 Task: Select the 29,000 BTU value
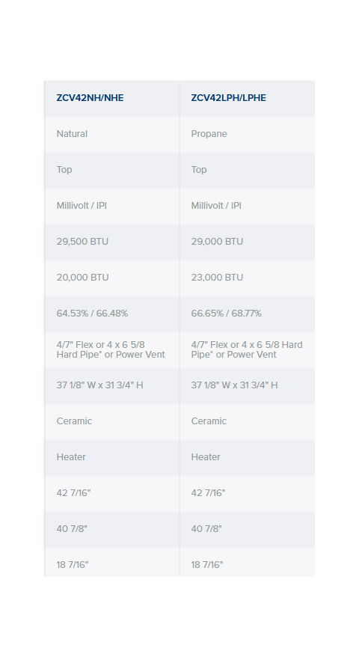coord(217,242)
